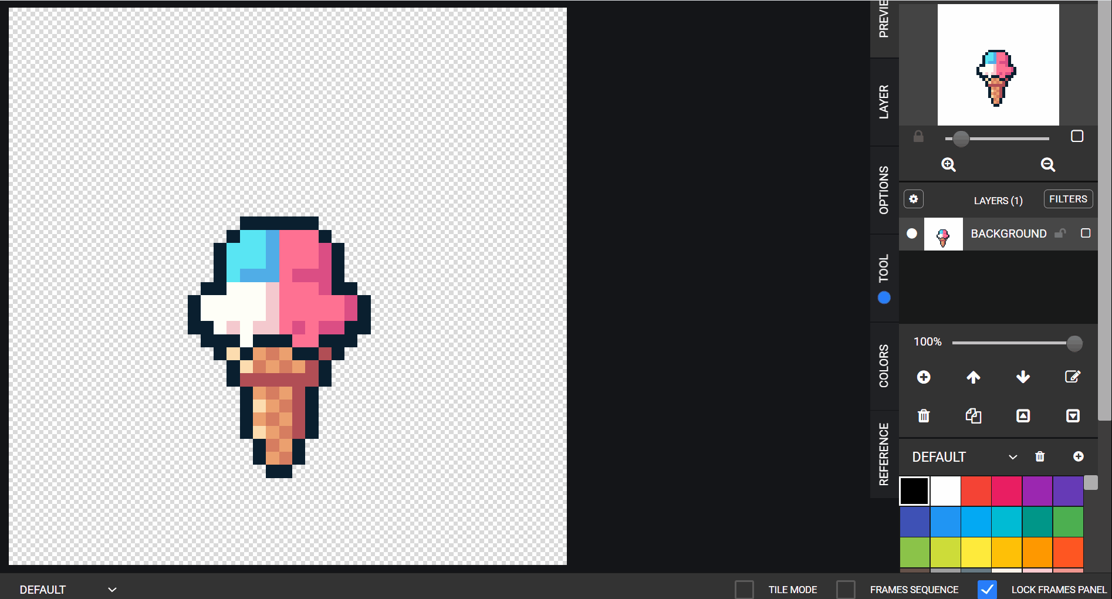This screenshot has width=1112, height=599.
Task: Open the Reference side tab
Action: click(x=884, y=454)
